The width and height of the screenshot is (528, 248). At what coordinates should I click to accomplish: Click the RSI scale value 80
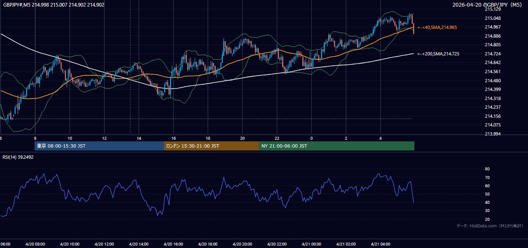click(x=487, y=169)
